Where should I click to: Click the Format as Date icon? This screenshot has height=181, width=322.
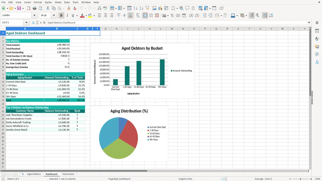pos(184,16)
